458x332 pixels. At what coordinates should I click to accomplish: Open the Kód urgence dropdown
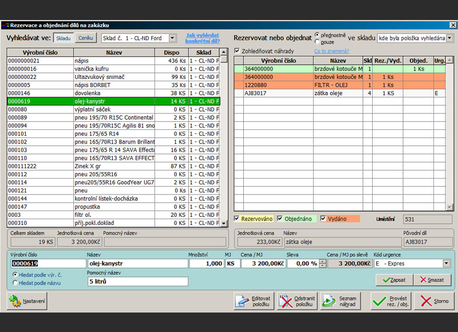pyautogui.click(x=447, y=263)
